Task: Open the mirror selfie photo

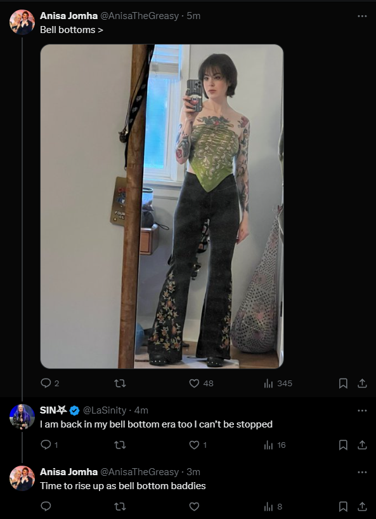Action: pos(162,206)
